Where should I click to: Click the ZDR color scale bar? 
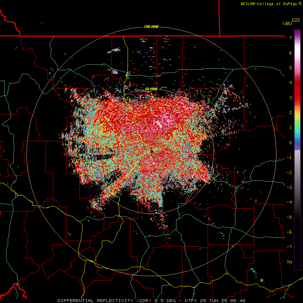[x=297, y=149]
